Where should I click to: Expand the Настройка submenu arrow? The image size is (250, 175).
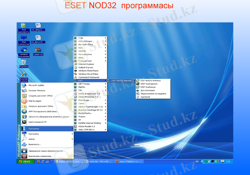(x=72, y=134)
